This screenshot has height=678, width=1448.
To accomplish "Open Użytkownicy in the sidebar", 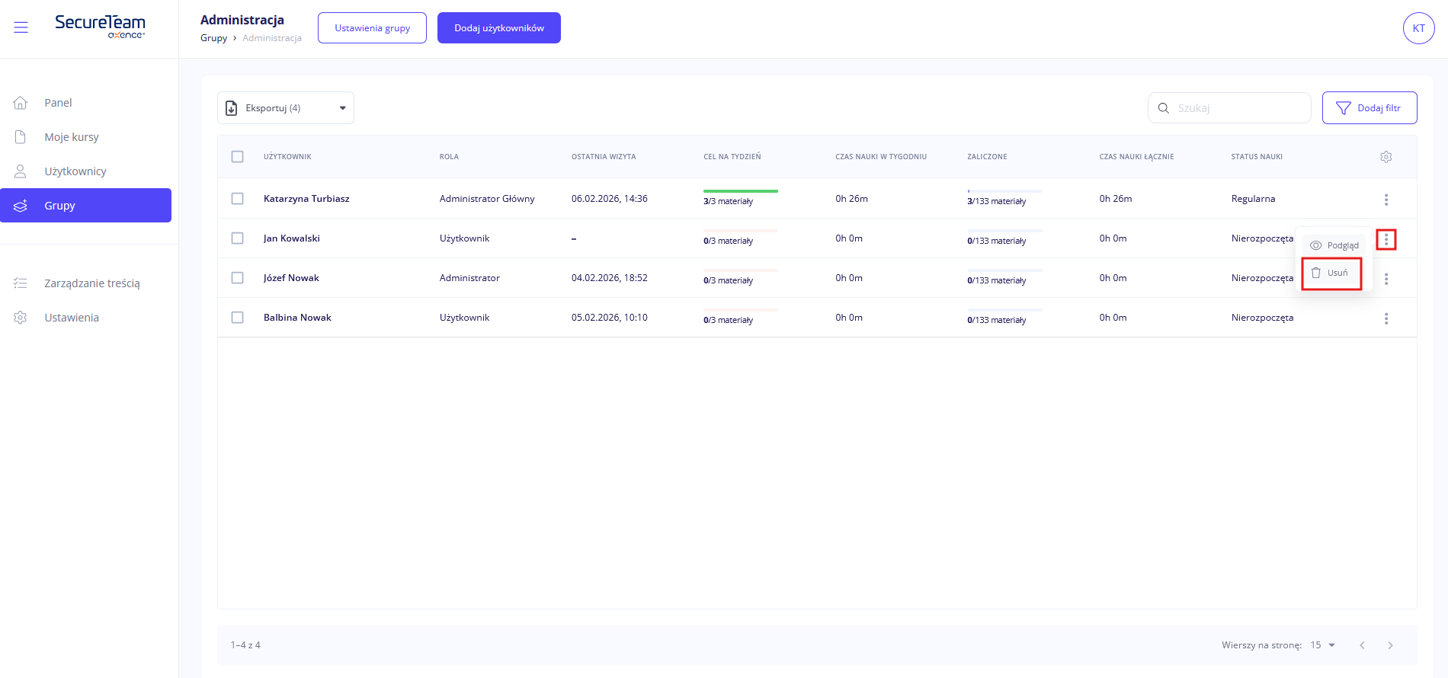I will tap(75, 171).
